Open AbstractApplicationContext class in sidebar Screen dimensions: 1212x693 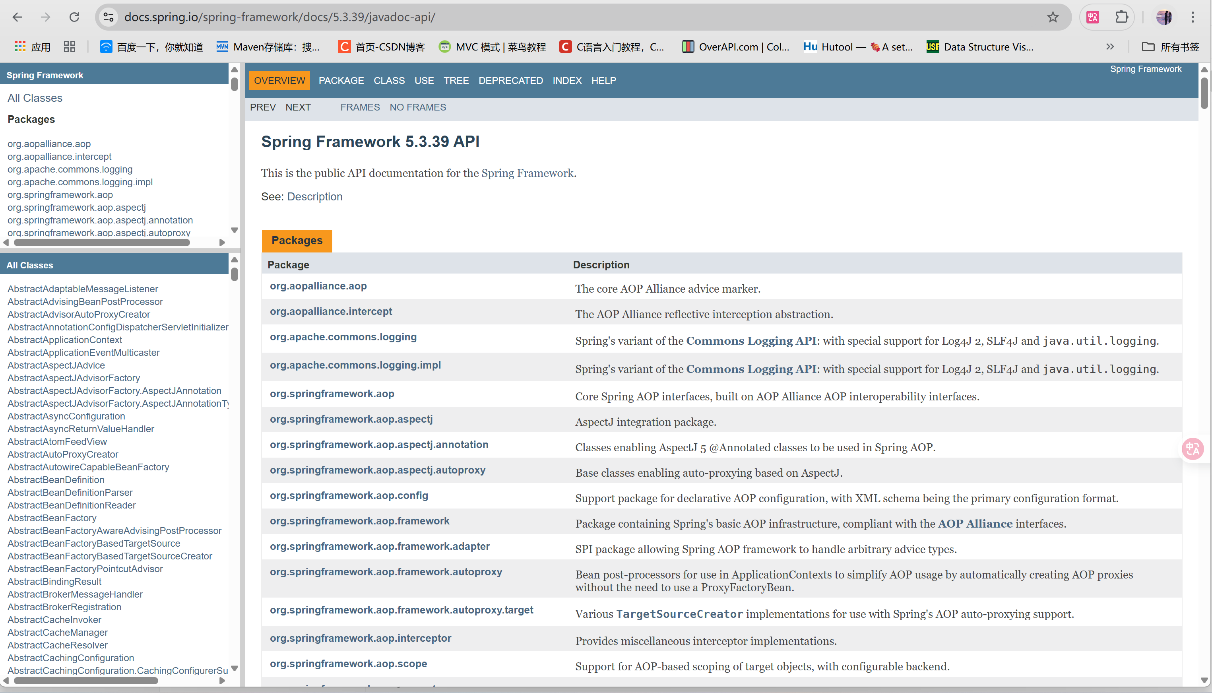tap(65, 340)
